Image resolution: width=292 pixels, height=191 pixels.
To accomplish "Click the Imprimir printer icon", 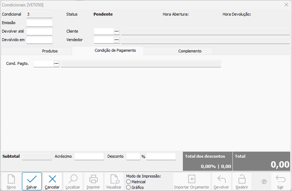I will tap(93, 179).
